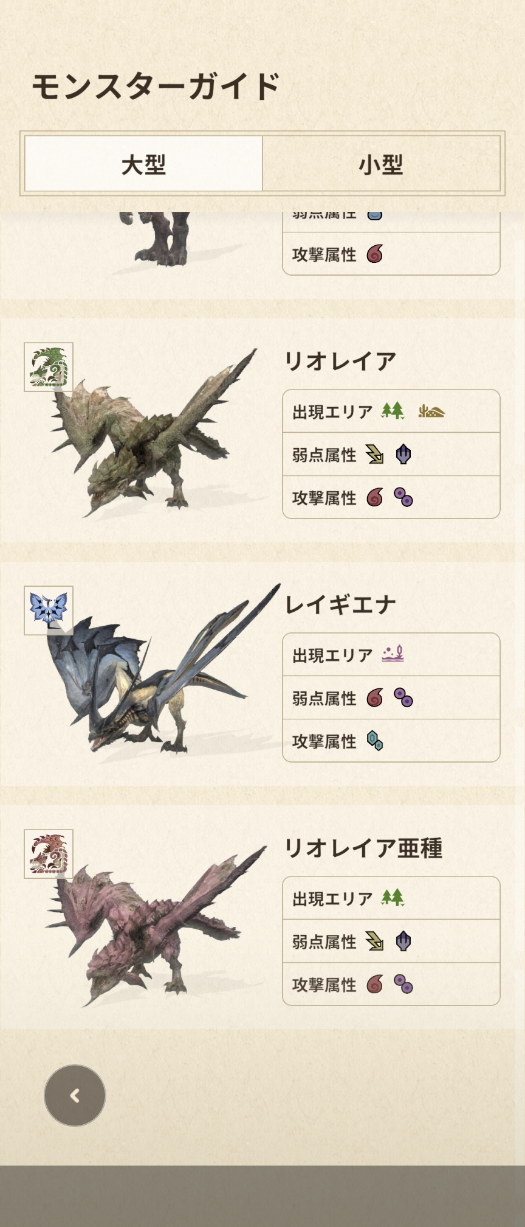This screenshot has height=1227, width=525.
Task: Click the ice attack icon for レイギエナ
Action: [375, 741]
